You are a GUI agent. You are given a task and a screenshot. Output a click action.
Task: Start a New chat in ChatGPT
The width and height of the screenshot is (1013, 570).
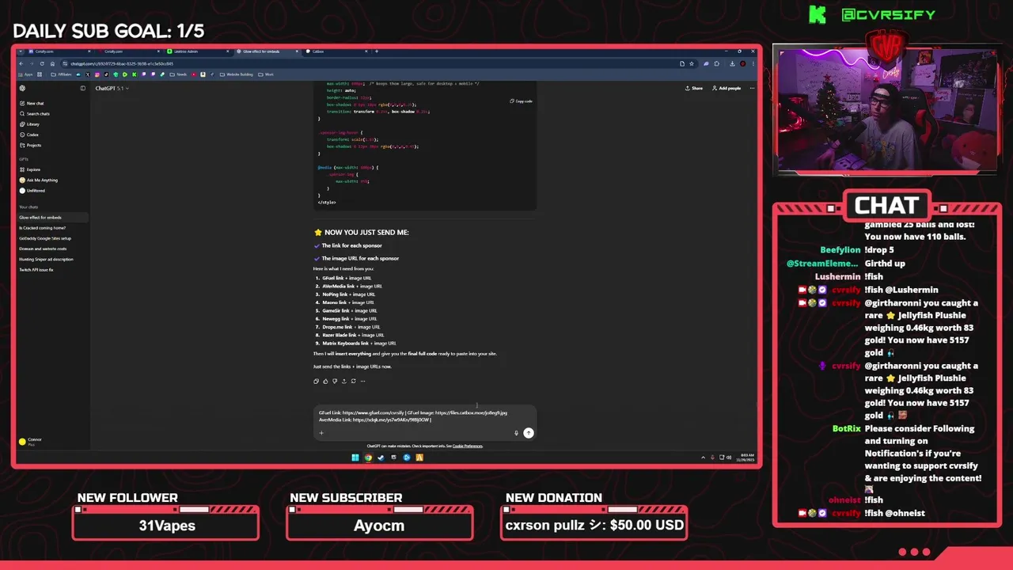[x=32, y=103]
